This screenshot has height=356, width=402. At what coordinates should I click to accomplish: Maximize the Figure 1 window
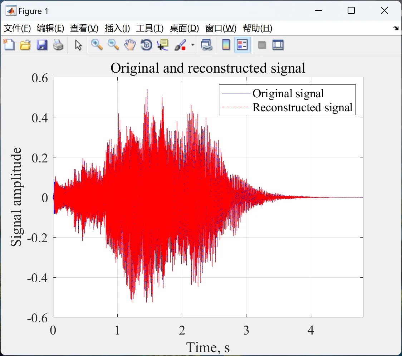[351, 10]
